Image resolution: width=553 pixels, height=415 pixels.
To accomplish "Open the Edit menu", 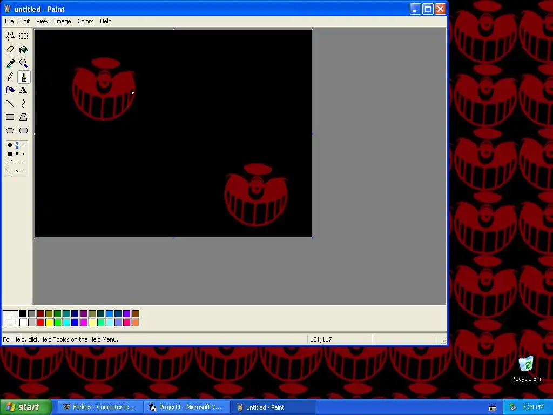I will [x=25, y=21].
